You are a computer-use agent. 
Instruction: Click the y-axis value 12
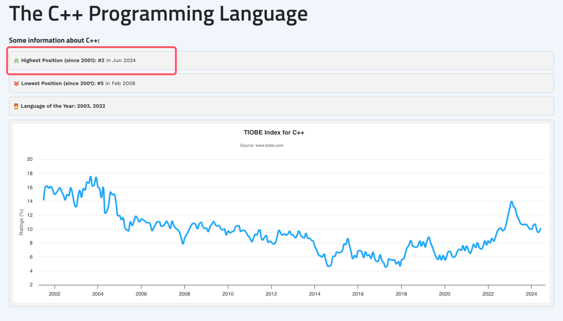pos(29,215)
